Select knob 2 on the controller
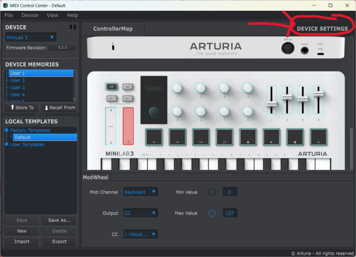 tap(201, 88)
